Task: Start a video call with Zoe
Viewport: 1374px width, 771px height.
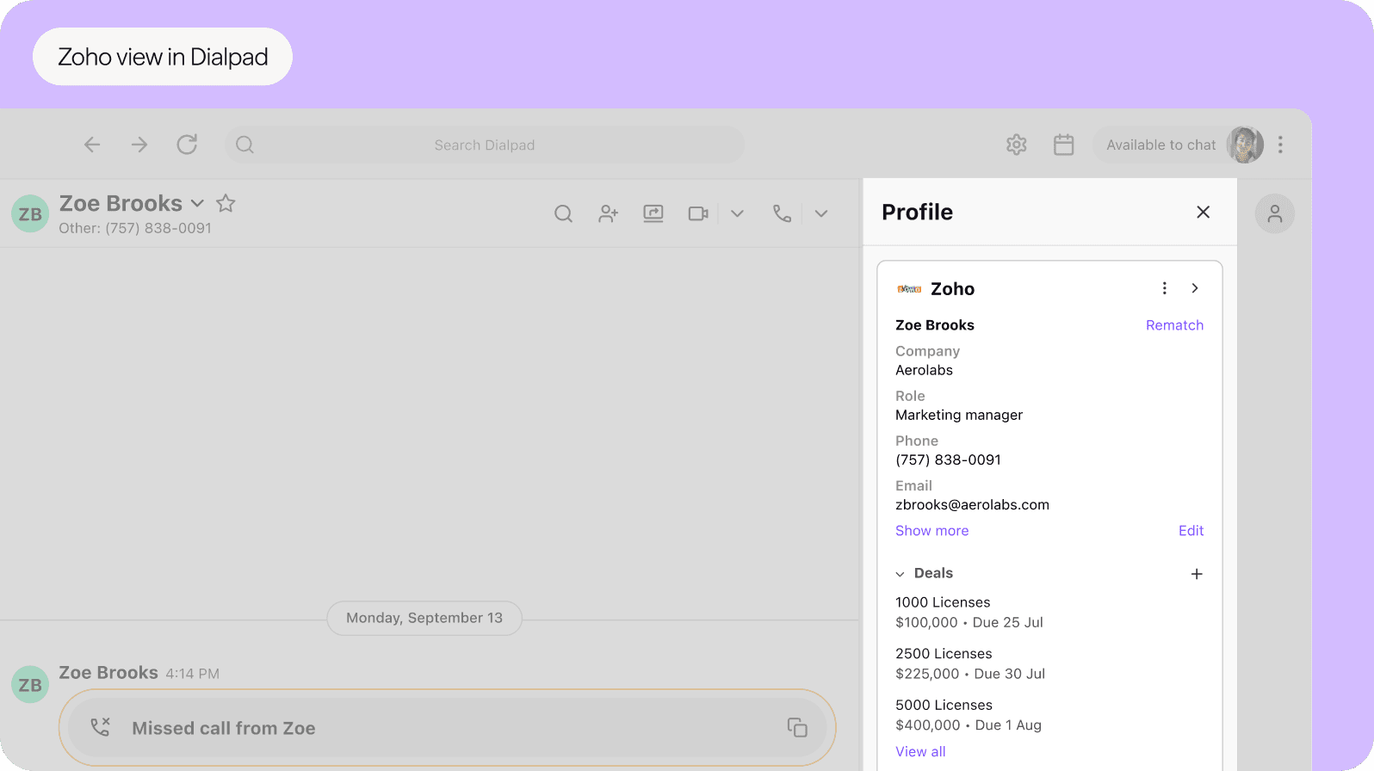Action: point(698,213)
